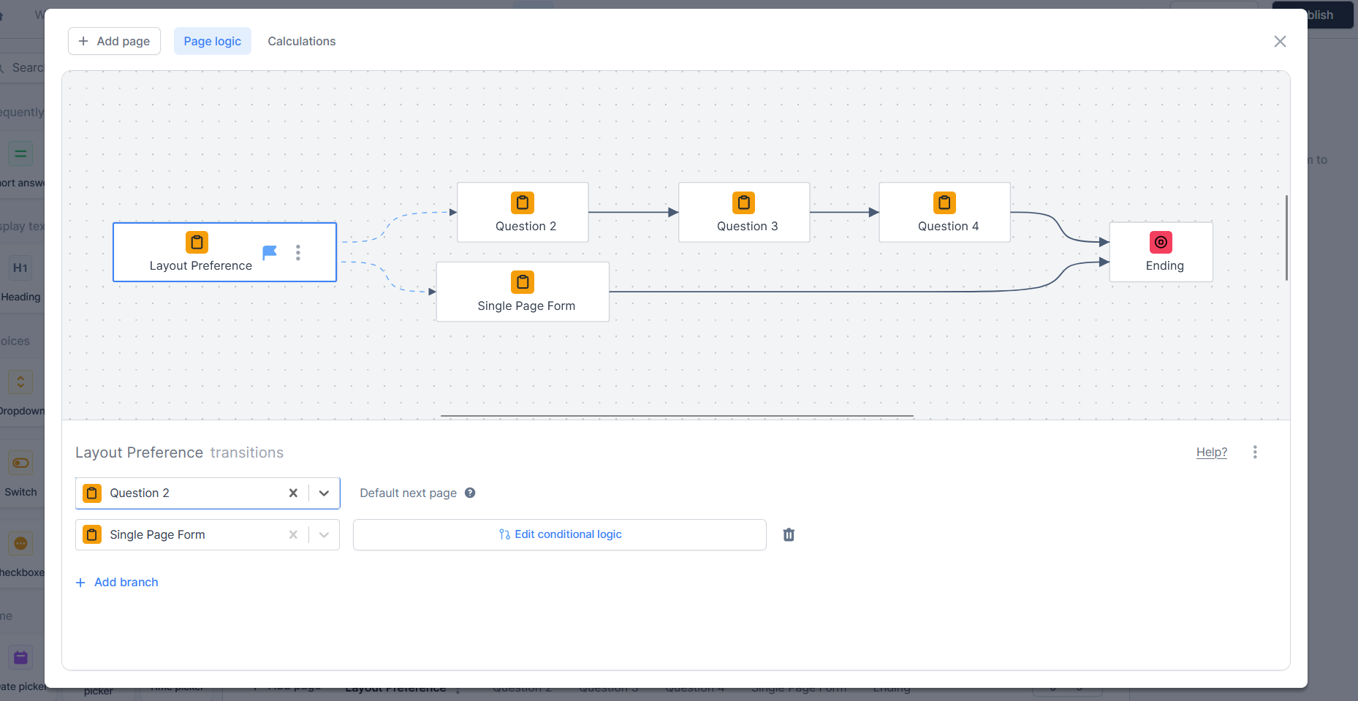Click the Question 4 node clipboard icon
This screenshot has height=701, width=1358.
[x=945, y=202]
